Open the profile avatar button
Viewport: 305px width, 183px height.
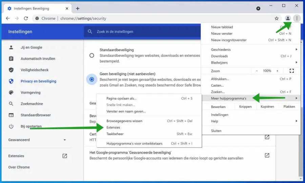click(x=288, y=19)
